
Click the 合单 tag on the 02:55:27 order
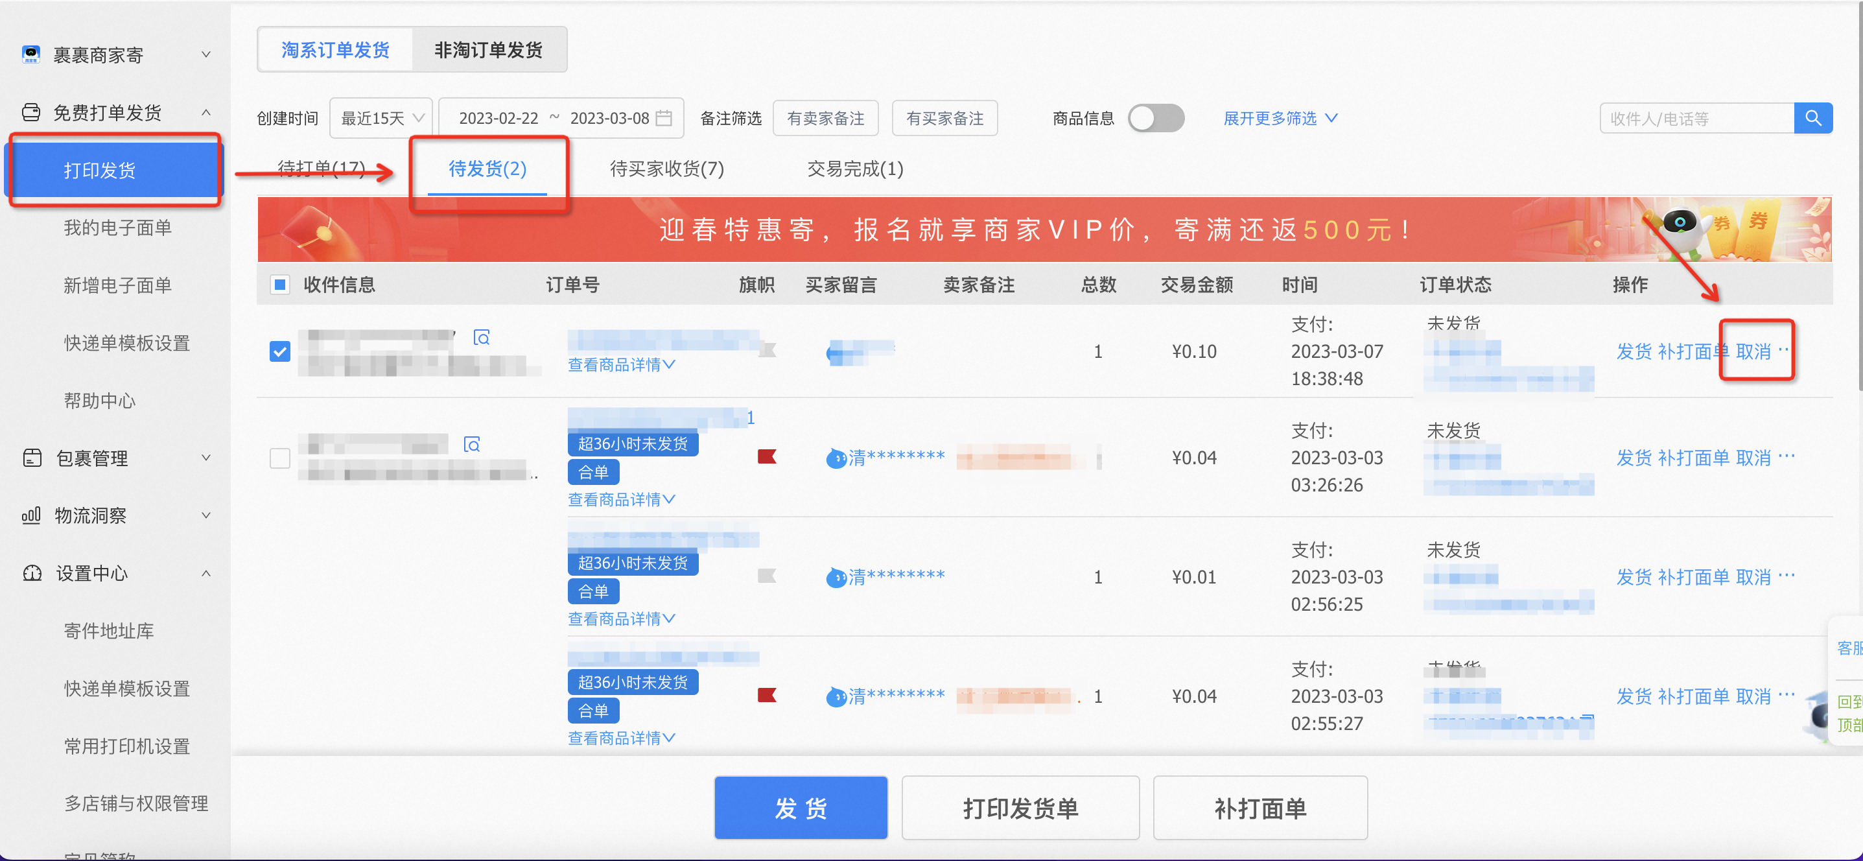593,710
